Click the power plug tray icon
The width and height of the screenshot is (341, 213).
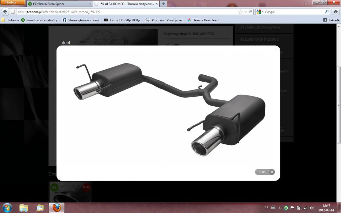(x=299, y=208)
